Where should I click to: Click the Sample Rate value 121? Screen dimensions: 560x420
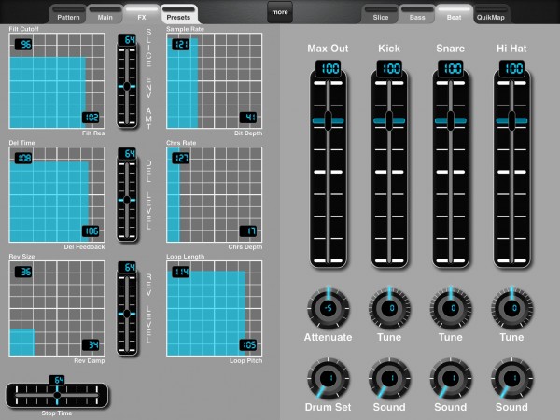point(181,44)
